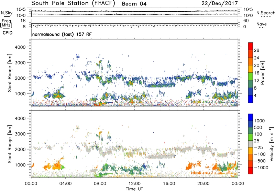Click the 'Power [dB]' colorbar title
This screenshot has height=191, width=275.
coord(263,73)
